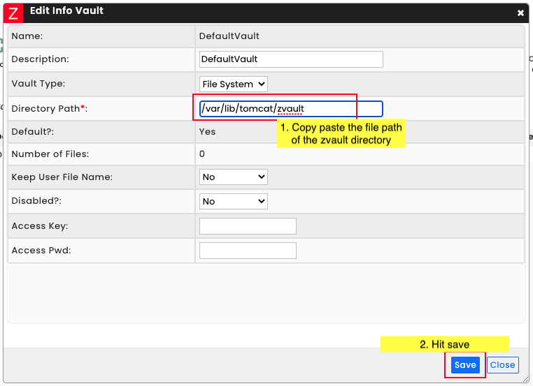This screenshot has height=386, width=533.
Task: Expand the Keep User File Name dropdown
Action: pos(233,177)
